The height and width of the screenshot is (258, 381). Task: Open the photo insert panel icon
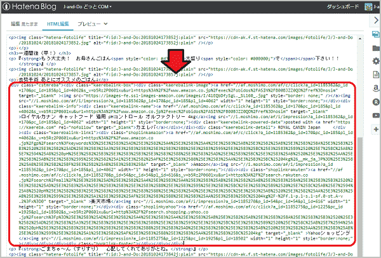[x=376, y=34]
